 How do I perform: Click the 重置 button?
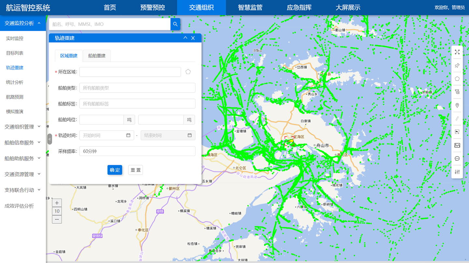pyautogui.click(x=135, y=170)
